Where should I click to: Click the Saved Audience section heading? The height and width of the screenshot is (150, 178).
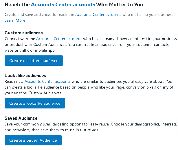[21, 118]
